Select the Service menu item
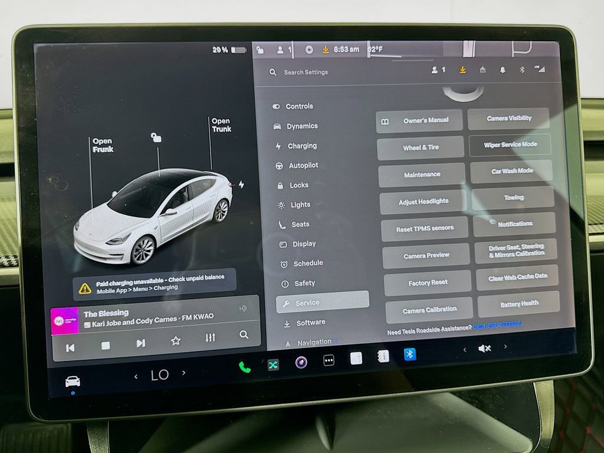This screenshot has width=604, height=453. [x=323, y=302]
